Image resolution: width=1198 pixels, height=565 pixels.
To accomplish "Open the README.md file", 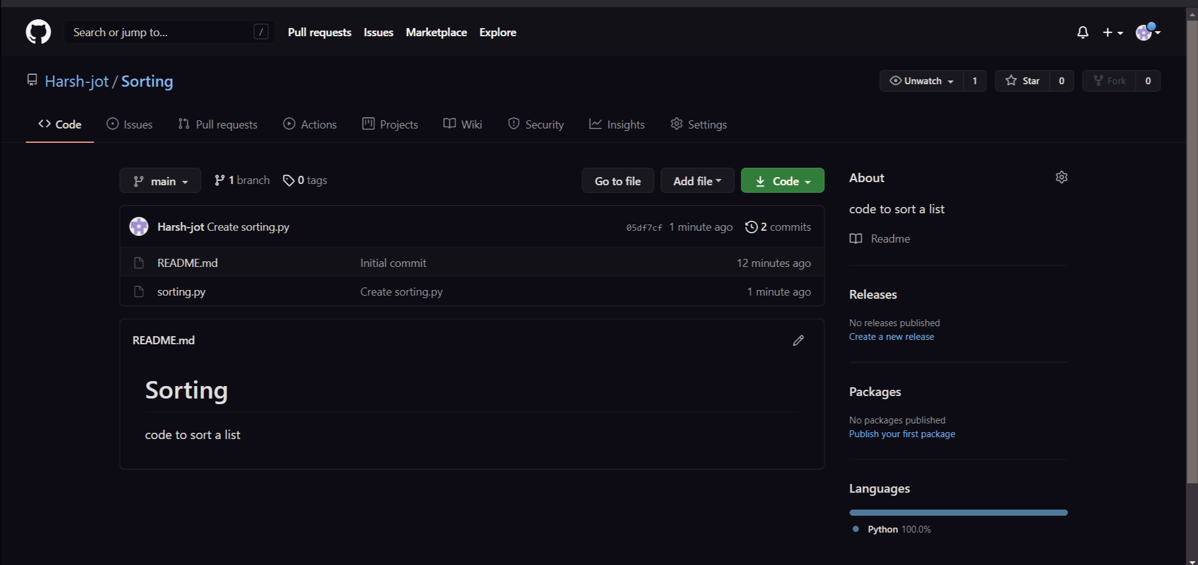I will pos(187,263).
